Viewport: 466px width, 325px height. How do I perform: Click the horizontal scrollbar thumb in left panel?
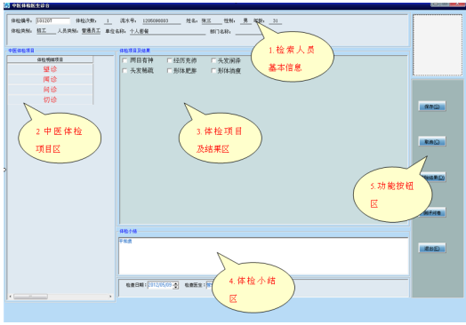30,297
